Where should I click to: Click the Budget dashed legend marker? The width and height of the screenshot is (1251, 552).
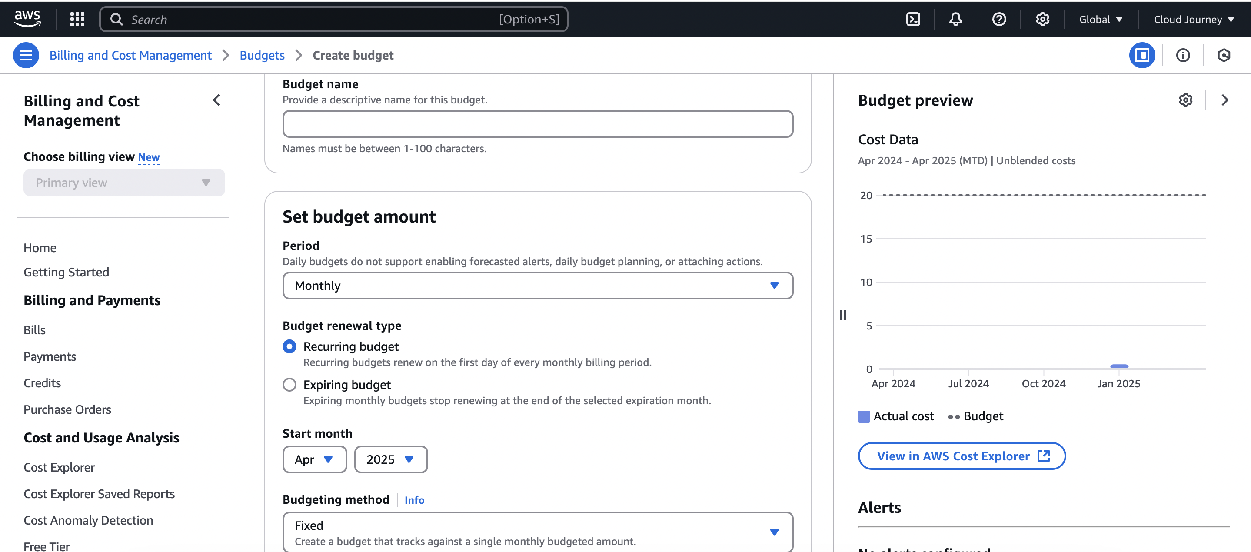pos(954,416)
